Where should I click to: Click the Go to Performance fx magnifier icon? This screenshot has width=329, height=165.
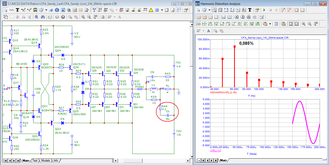[248, 17]
